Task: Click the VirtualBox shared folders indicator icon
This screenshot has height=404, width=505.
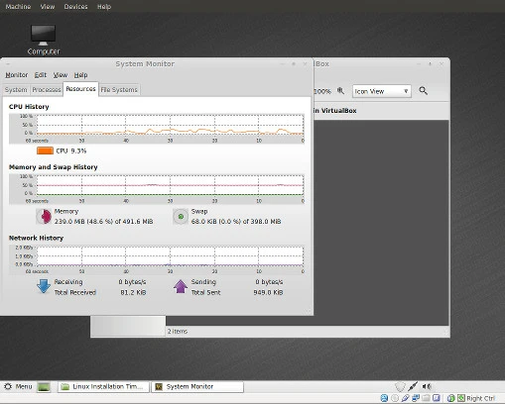Action: [426, 398]
